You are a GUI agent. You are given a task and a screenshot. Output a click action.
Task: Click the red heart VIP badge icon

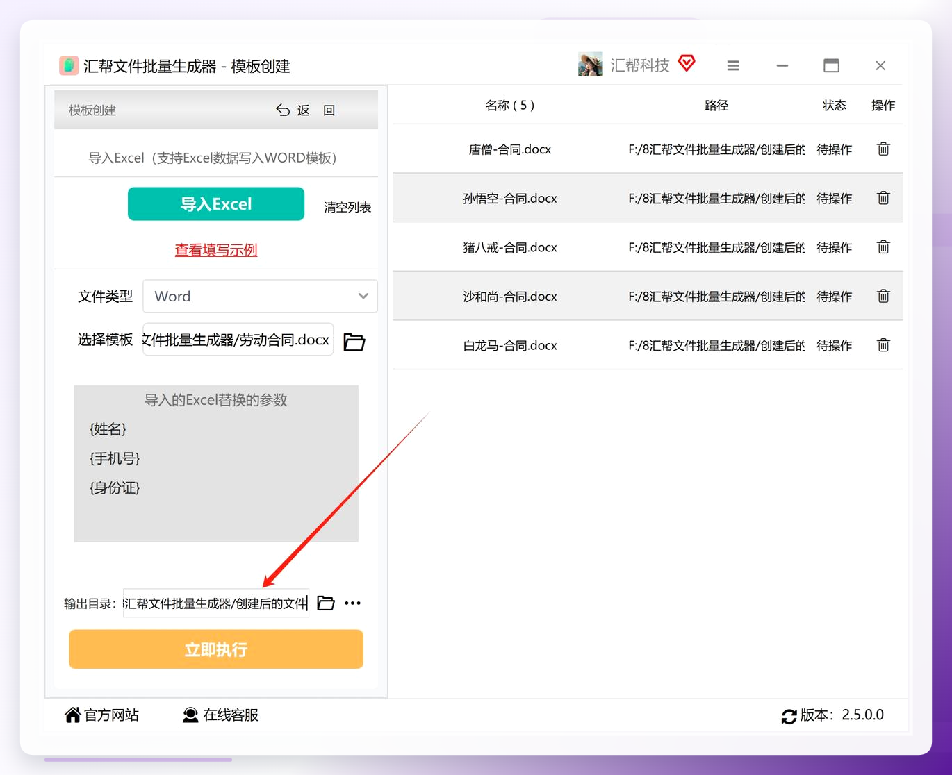click(x=687, y=63)
